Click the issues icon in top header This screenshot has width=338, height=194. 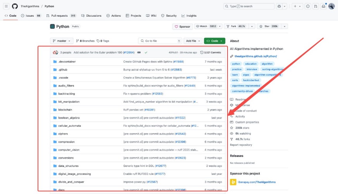308,6
